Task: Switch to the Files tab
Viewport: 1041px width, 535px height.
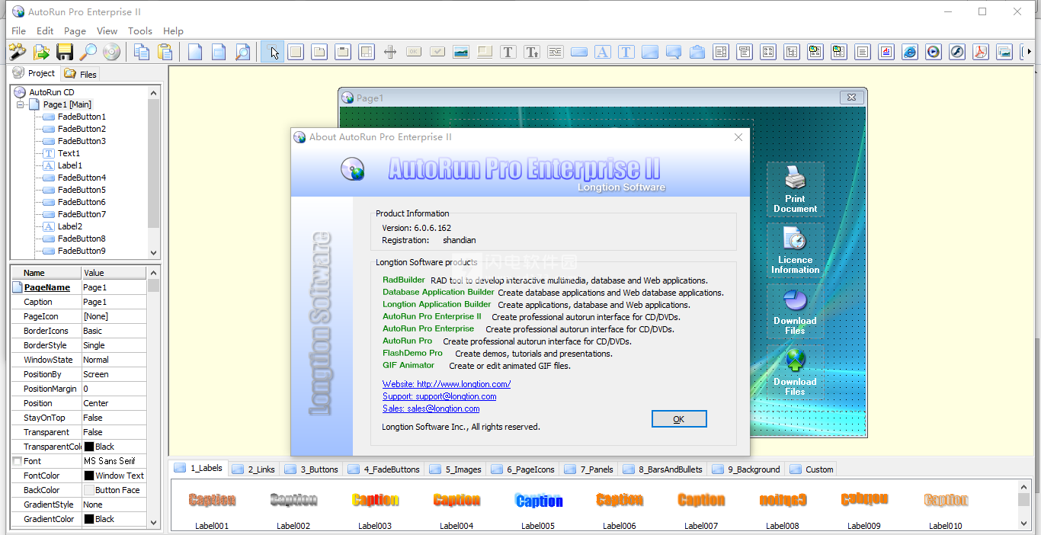Action: [x=81, y=74]
